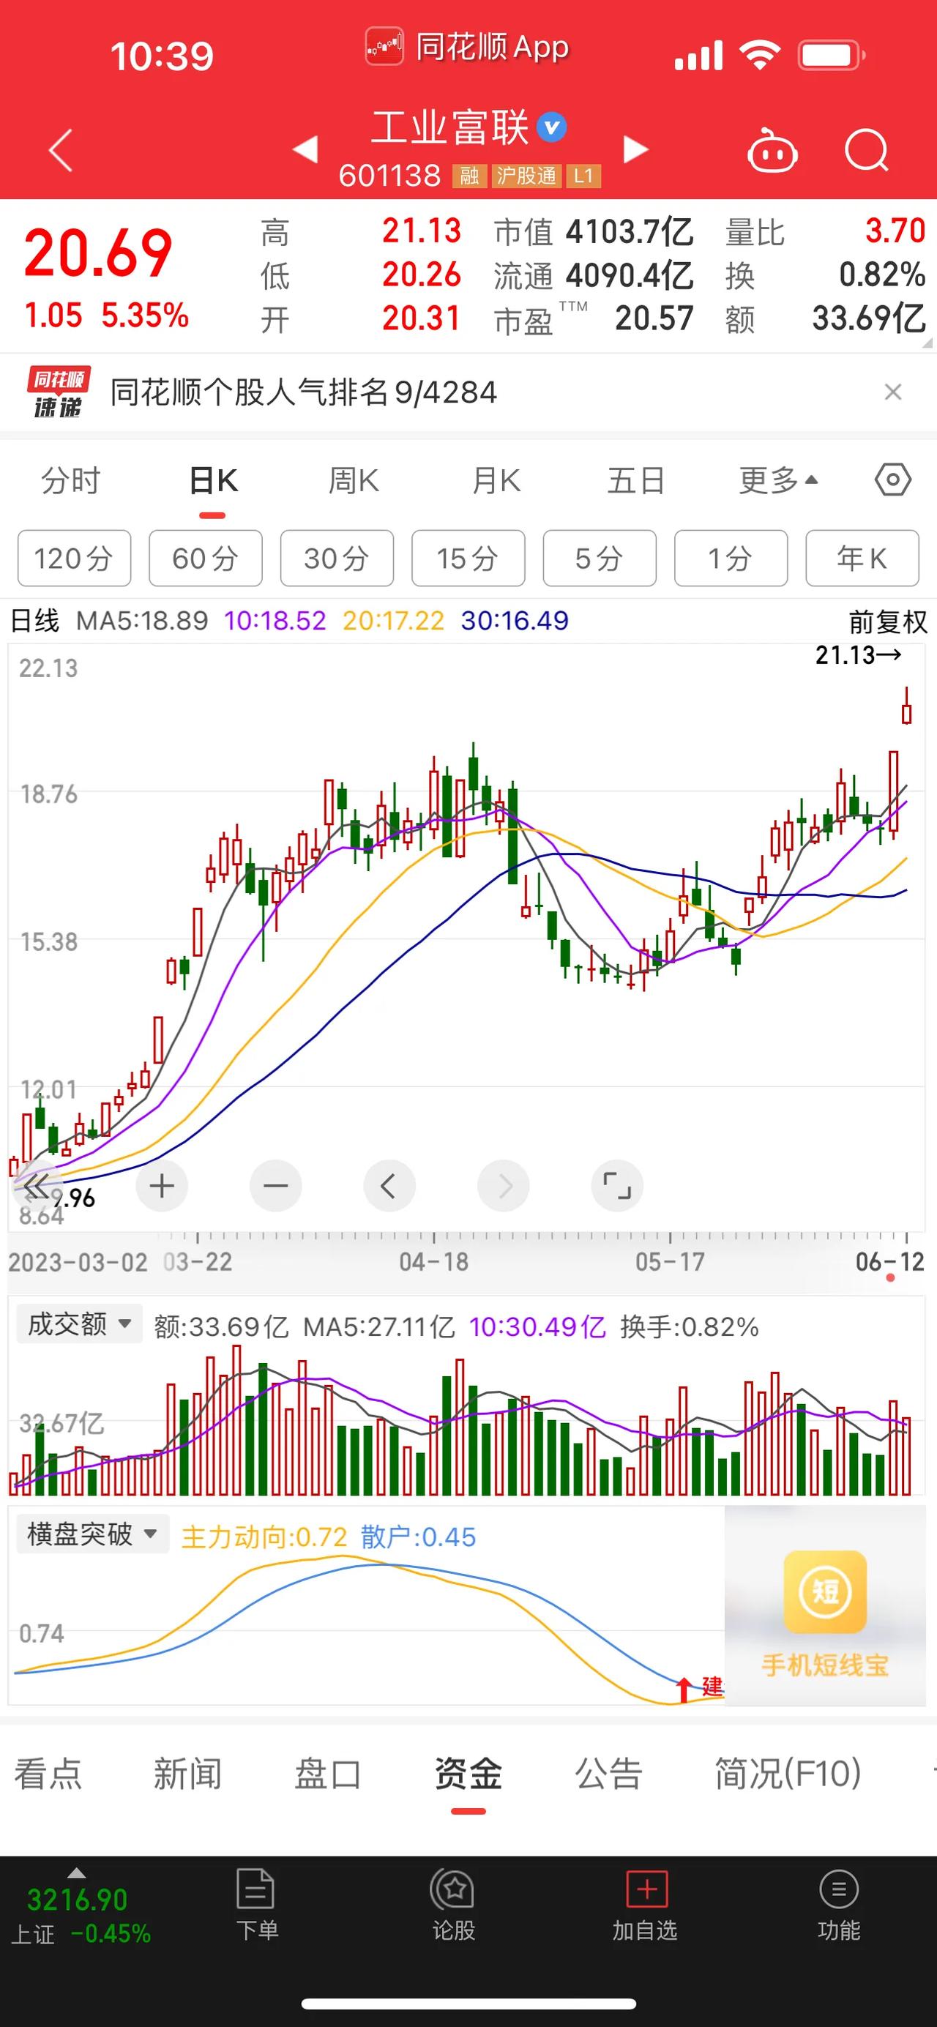Tap the yellow 20:17.22 MA label
Screen dimensions: 937x2027
(393, 621)
